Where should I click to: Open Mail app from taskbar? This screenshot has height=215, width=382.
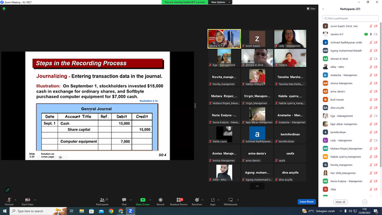point(101,211)
